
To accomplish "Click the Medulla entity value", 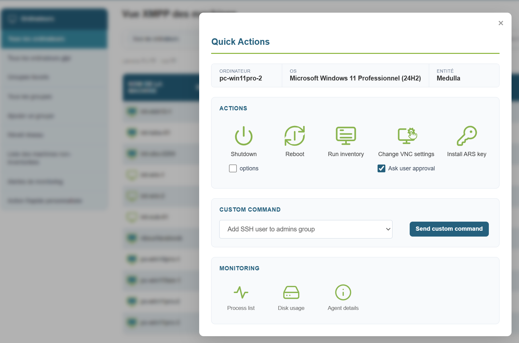I will click(448, 78).
